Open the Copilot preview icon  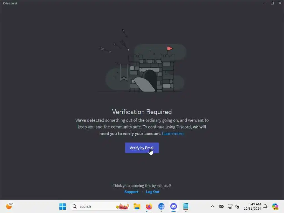275,206
